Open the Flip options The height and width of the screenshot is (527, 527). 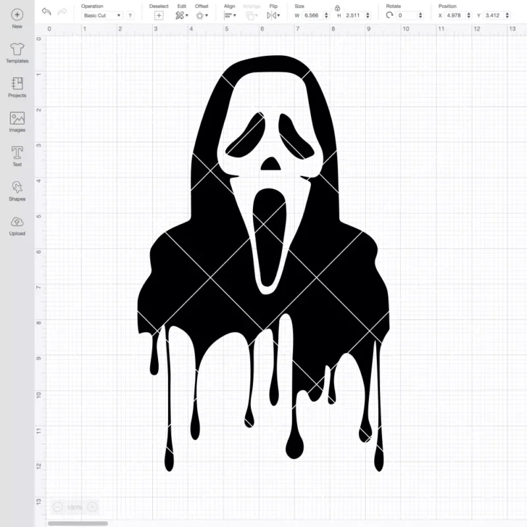point(271,15)
